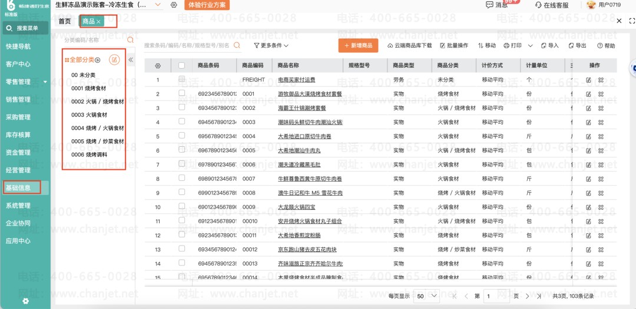The width and height of the screenshot is (636, 309).
Task: Open more actions grid for 潮夫道冷藏黑毛肚 row
Action: pyautogui.click(x=601, y=164)
